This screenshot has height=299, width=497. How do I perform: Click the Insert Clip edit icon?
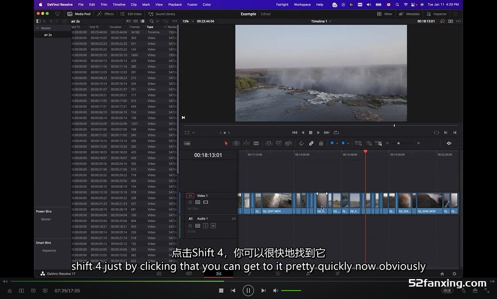(x=268, y=143)
